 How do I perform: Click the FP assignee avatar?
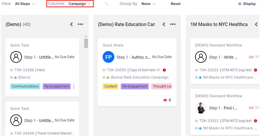(109, 57)
